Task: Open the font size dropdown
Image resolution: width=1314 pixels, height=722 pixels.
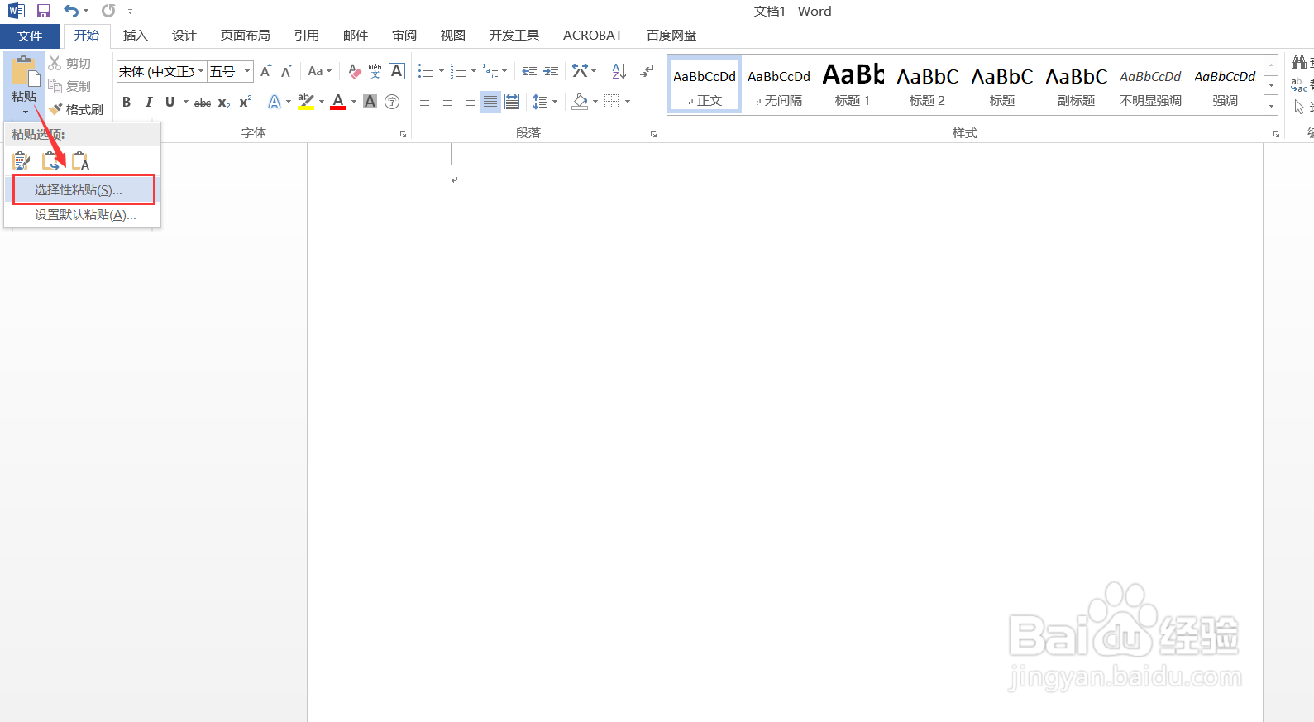Action: pyautogui.click(x=246, y=71)
